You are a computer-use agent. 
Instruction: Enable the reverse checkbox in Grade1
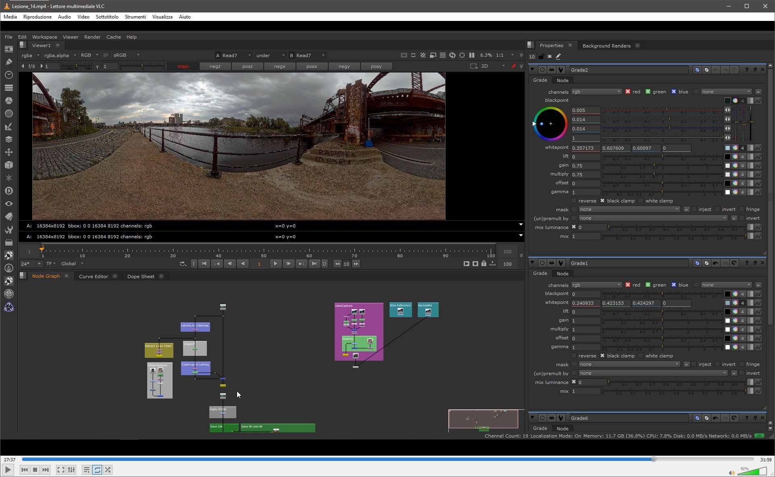pos(574,356)
